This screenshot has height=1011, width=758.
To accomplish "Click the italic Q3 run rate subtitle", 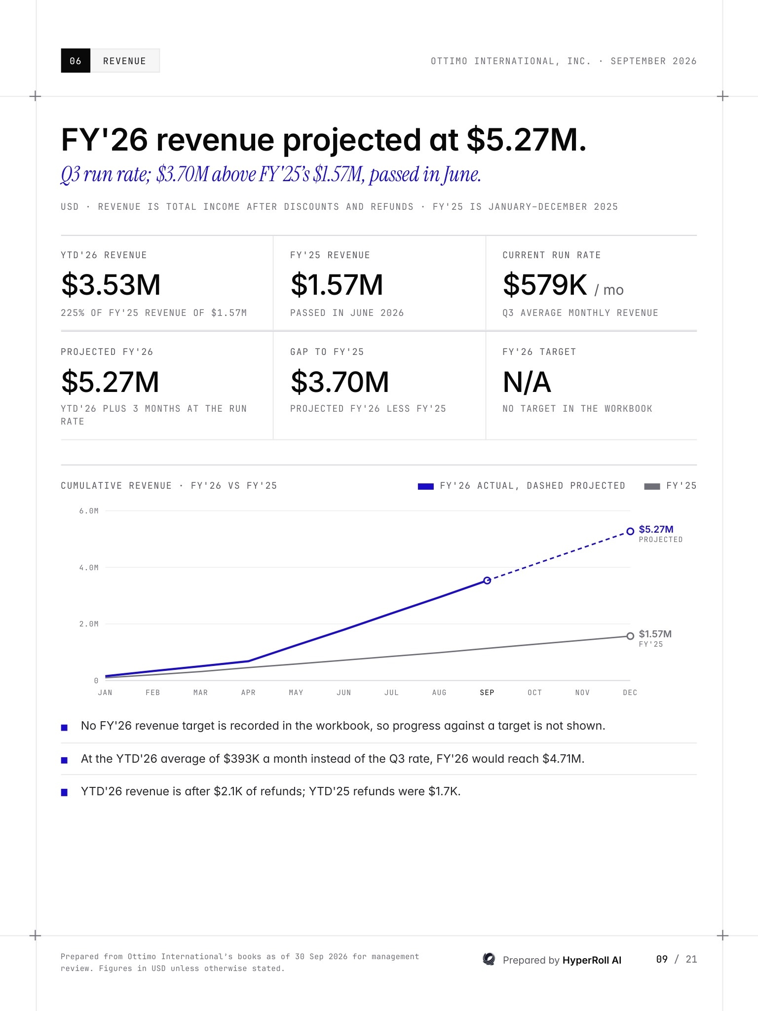I will [271, 174].
